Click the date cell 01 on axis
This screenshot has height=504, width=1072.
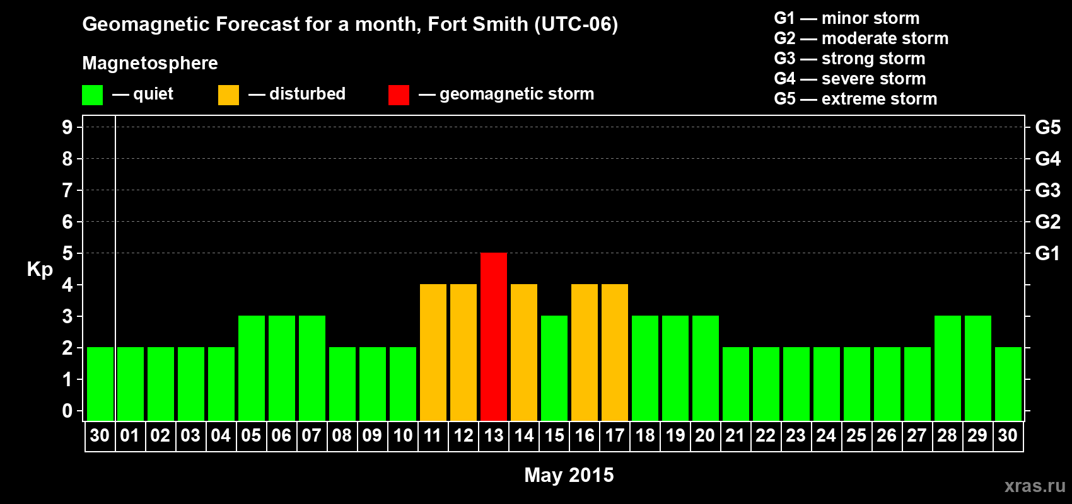(x=131, y=436)
